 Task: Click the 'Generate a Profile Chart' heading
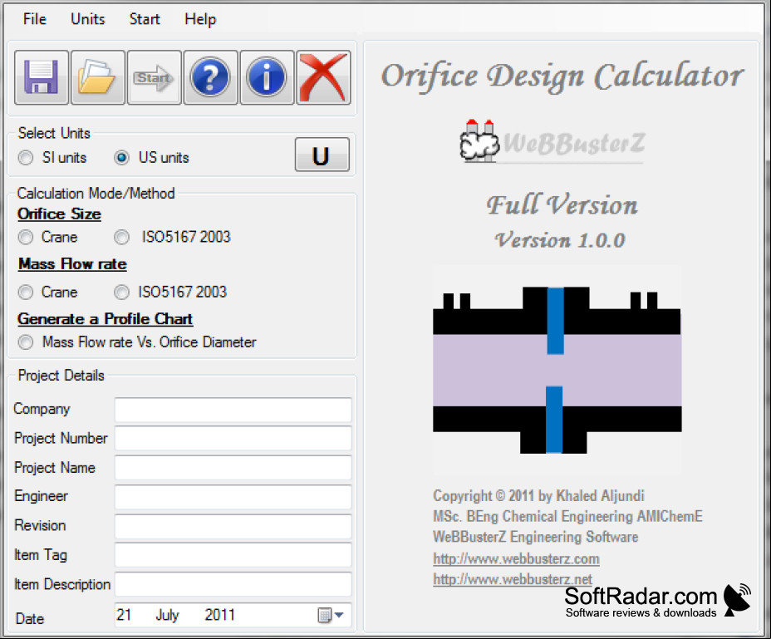[106, 319]
